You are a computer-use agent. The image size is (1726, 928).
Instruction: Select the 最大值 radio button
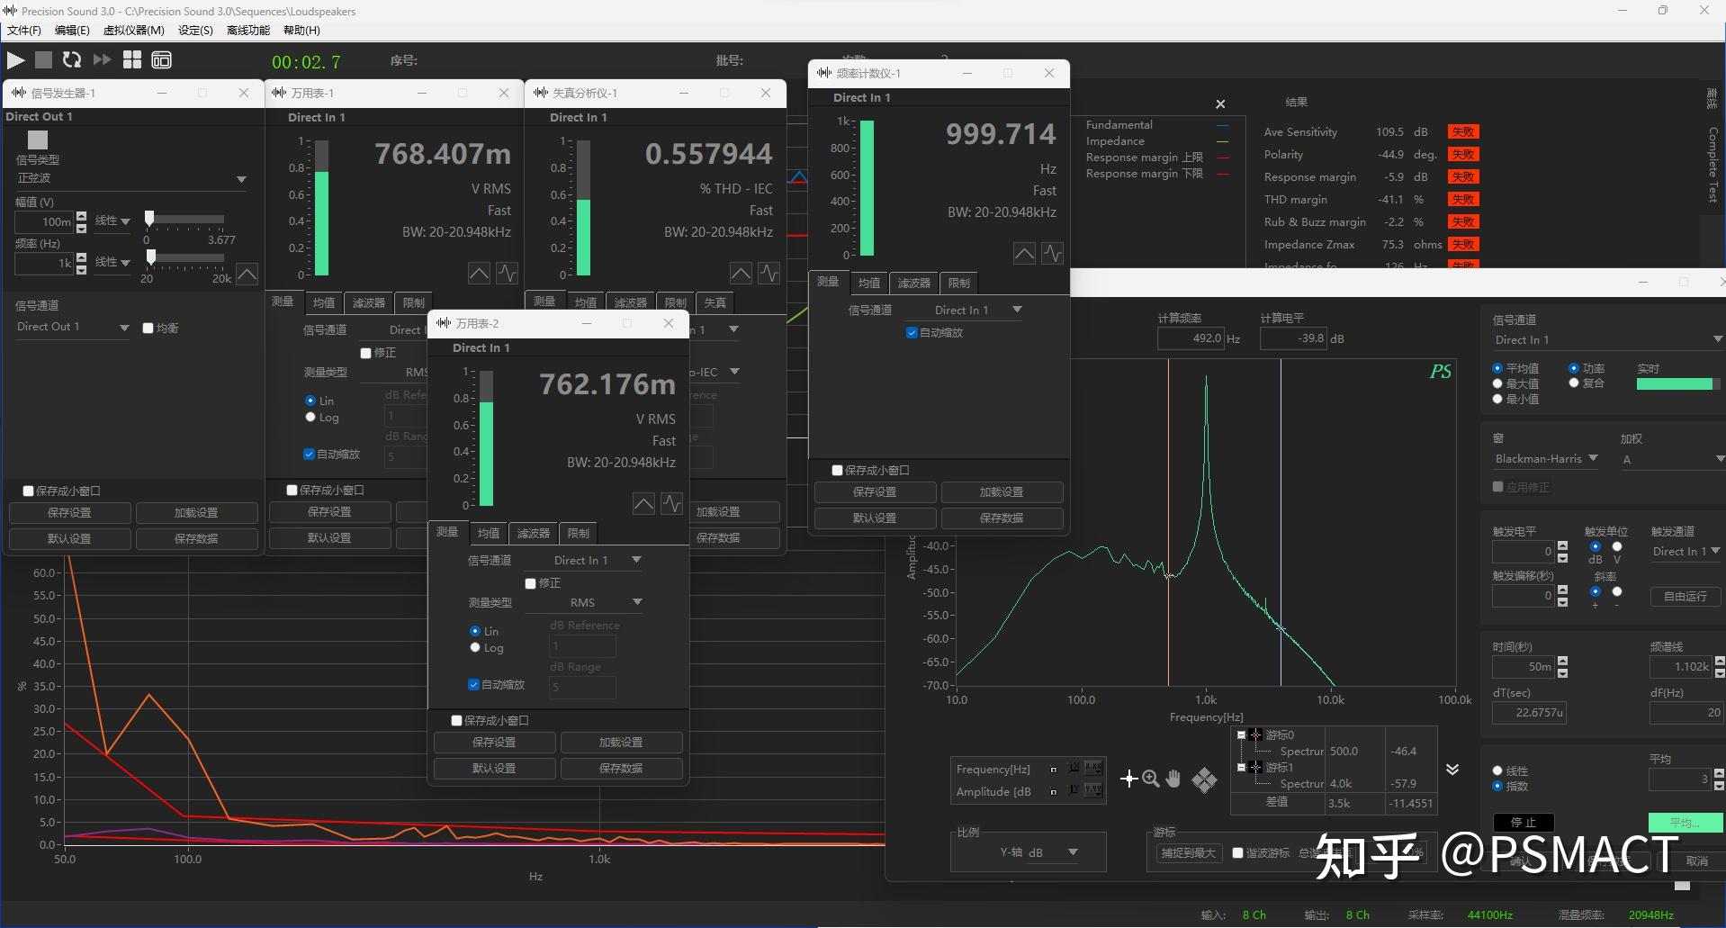1497,384
